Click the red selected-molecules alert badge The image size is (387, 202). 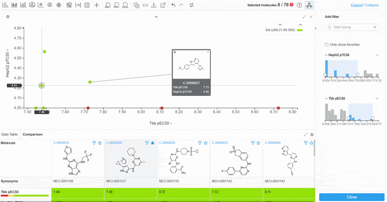click(292, 4)
